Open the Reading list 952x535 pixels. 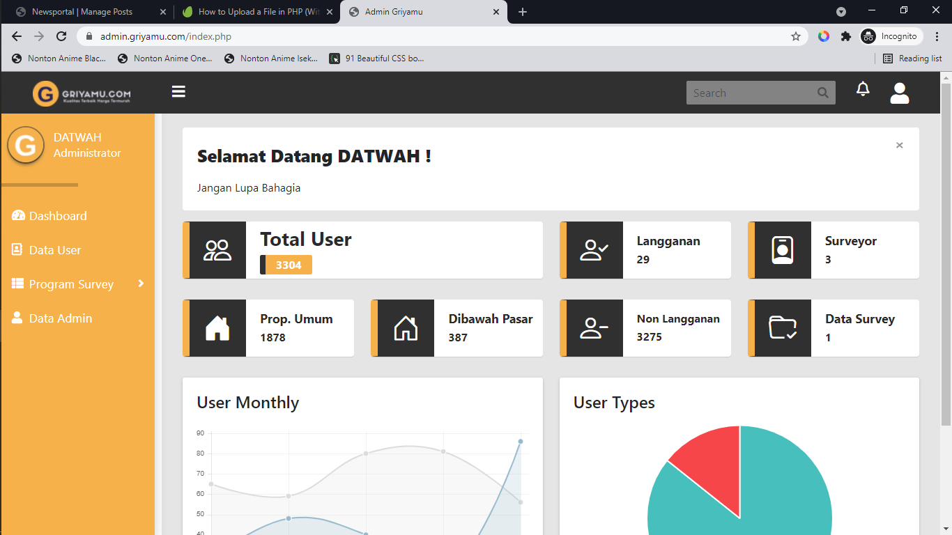point(912,59)
